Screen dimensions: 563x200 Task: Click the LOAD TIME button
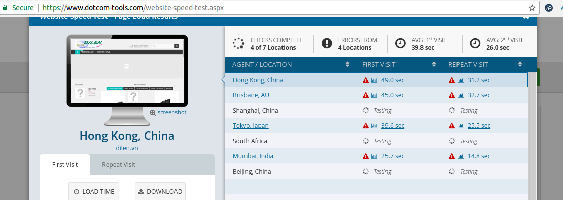click(94, 191)
